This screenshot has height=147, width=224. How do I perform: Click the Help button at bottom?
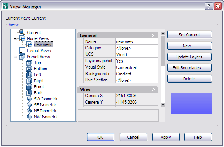click(198, 137)
